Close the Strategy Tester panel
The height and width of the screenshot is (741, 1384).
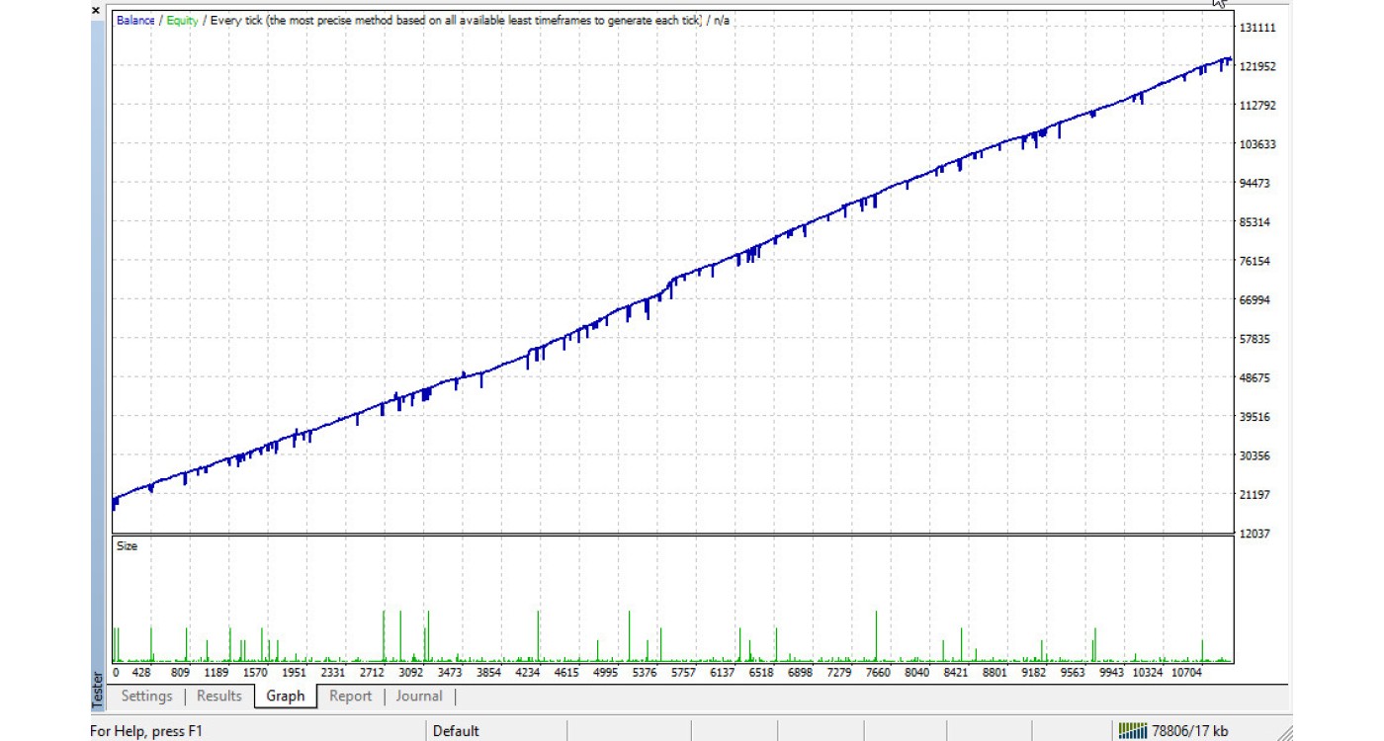click(96, 11)
